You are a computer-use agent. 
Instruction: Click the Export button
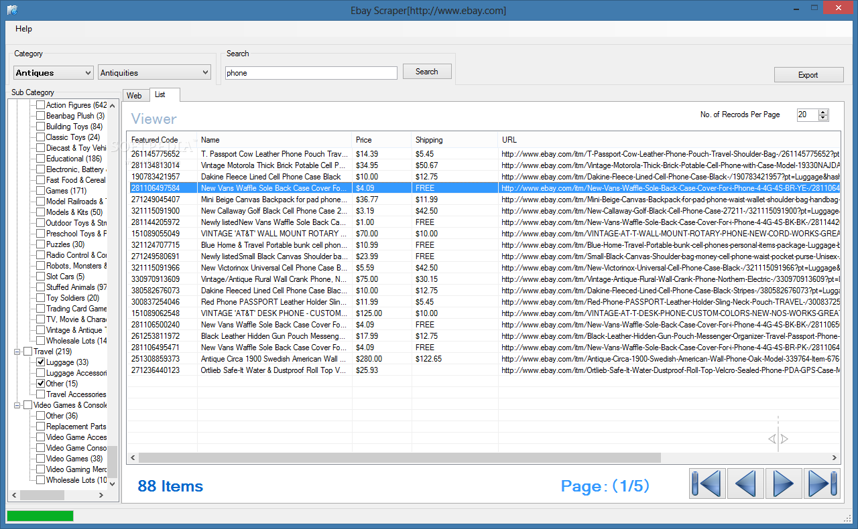tap(808, 75)
